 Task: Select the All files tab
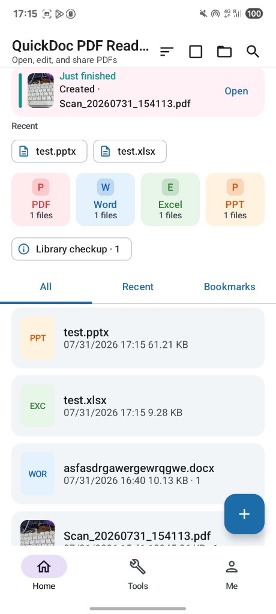pyautogui.click(x=46, y=287)
